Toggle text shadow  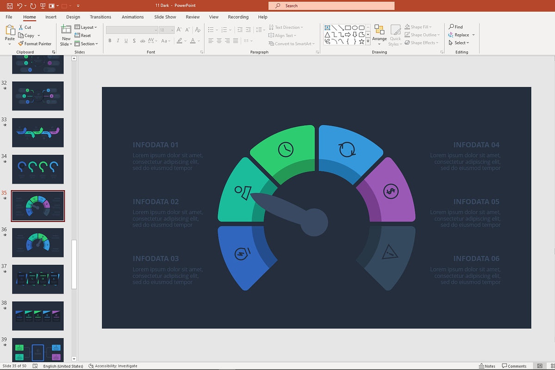[x=134, y=41]
